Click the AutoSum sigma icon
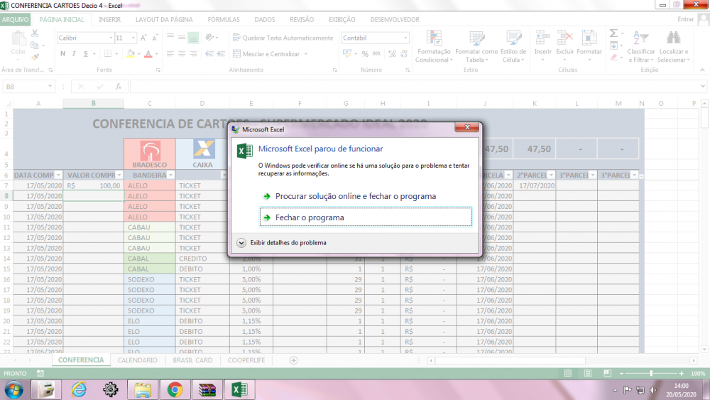Screen dimensions: 710x400 (x=613, y=33)
